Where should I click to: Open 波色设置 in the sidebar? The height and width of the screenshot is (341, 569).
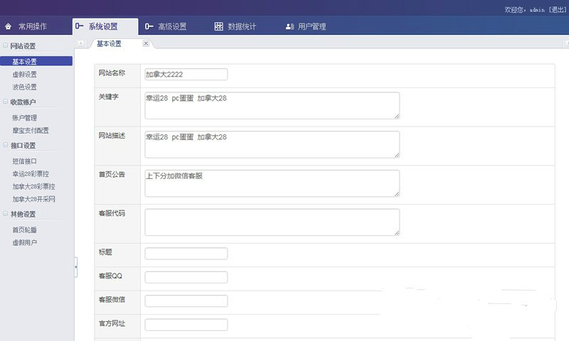[x=25, y=87]
